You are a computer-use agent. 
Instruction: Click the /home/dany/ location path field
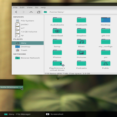click(80, 12)
